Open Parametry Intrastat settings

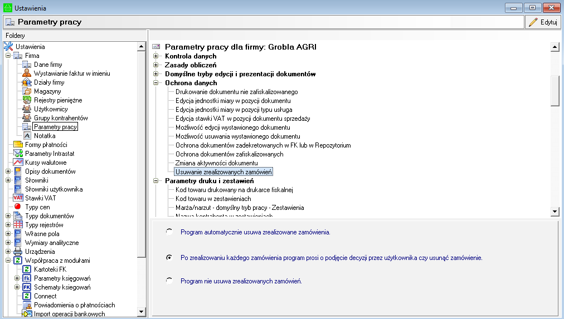tap(50, 154)
